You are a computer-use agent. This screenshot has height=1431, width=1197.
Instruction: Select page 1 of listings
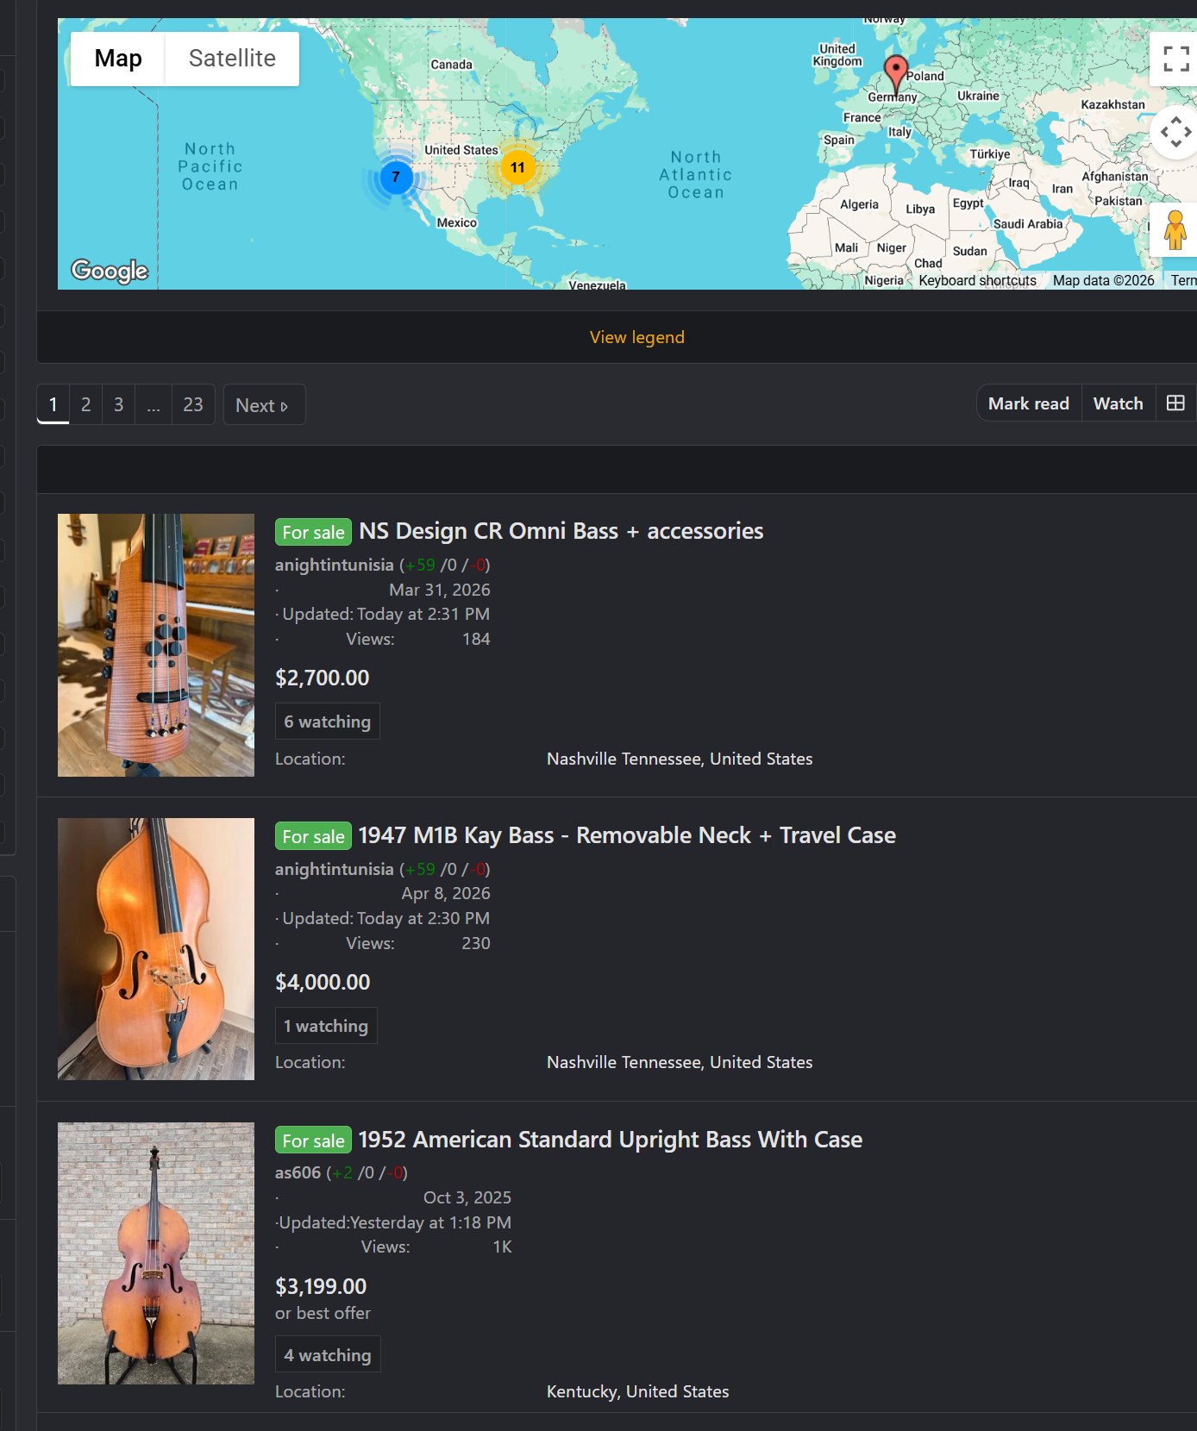click(53, 404)
